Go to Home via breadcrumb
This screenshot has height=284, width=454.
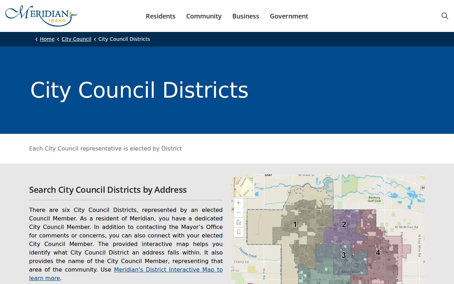tap(47, 39)
